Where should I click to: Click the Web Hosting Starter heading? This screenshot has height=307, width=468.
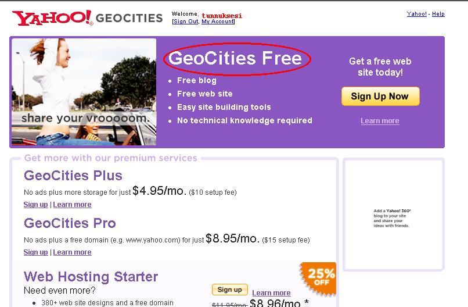coord(91,276)
